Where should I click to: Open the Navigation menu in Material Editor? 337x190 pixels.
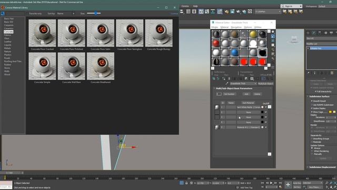[236, 27]
